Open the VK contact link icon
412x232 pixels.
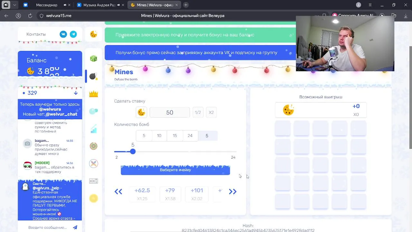[63, 34]
